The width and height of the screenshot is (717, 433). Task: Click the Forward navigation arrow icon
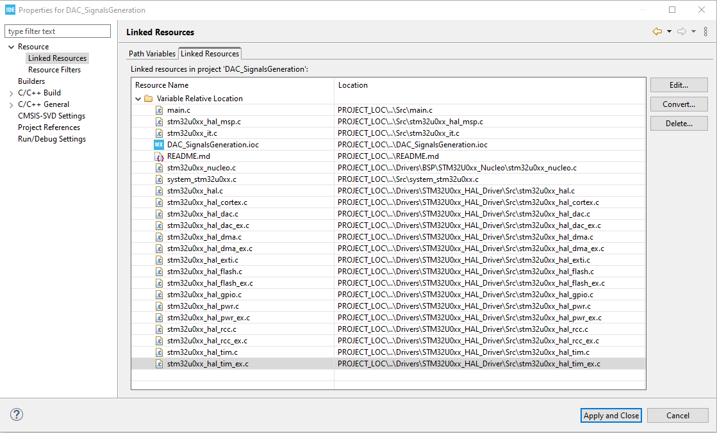[680, 31]
